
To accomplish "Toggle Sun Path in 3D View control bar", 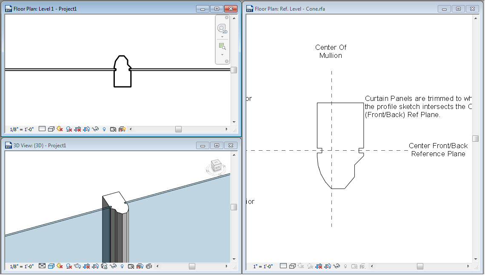I will (60, 266).
